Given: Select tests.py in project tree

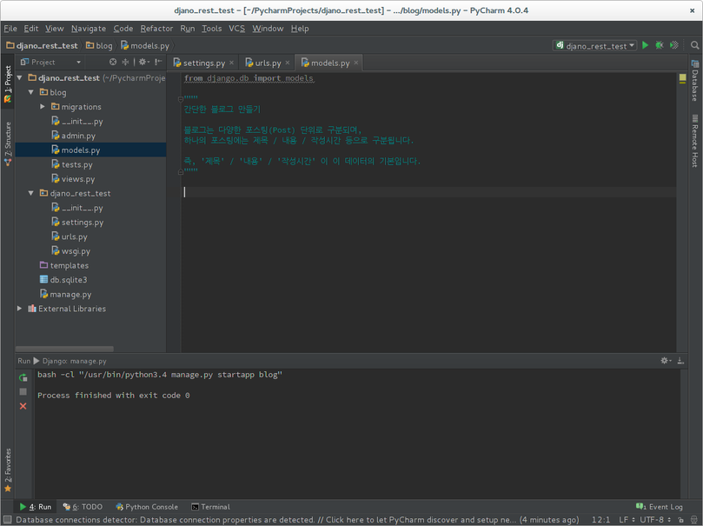Looking at the screenshot, I should [x=77, y=164].
